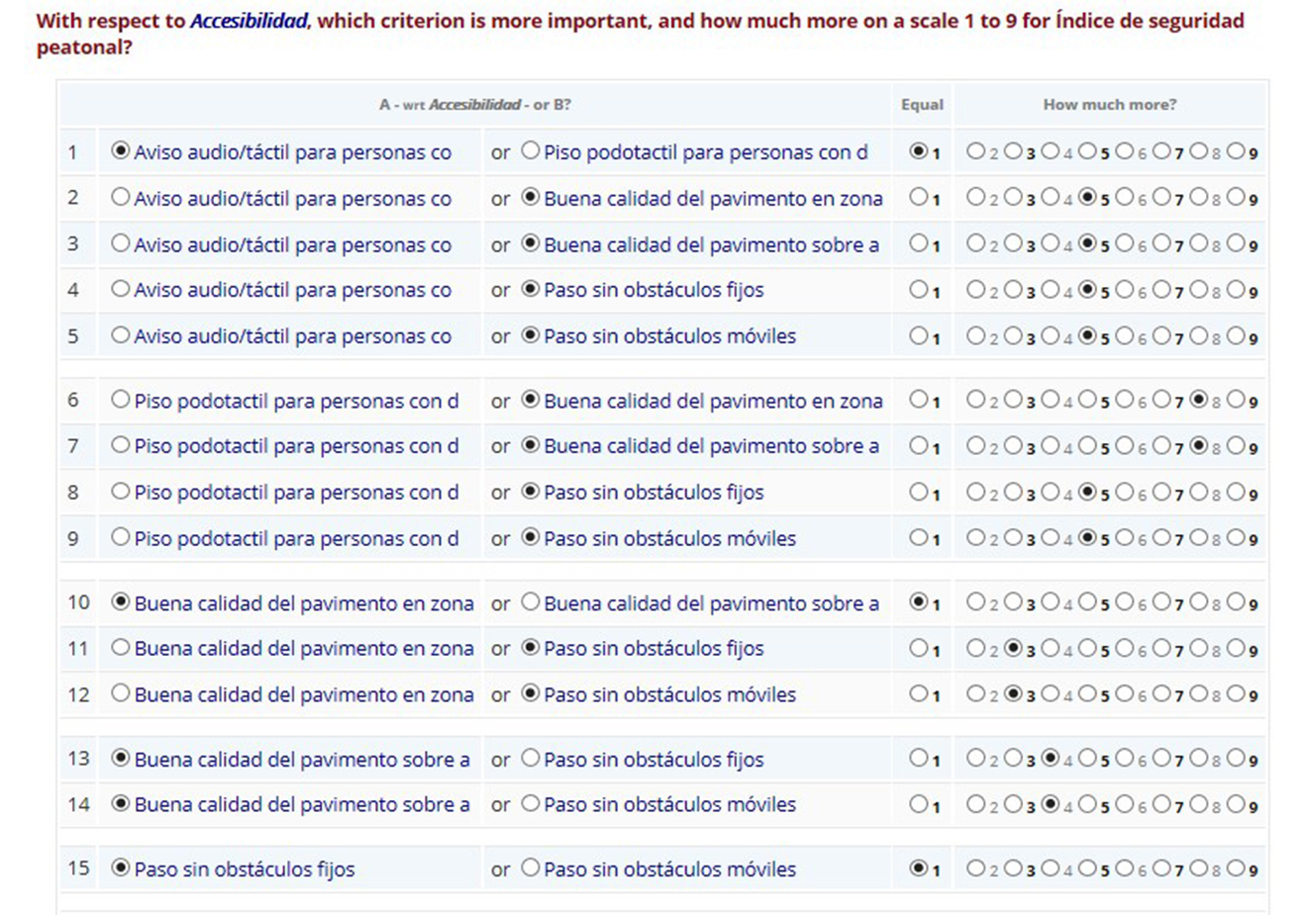Set row 15 importance to 5
This screenshot has height=915, width=1304.
[1087, 869]
